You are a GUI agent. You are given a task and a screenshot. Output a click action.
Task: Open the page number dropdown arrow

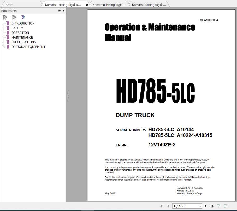coord(200,206)
